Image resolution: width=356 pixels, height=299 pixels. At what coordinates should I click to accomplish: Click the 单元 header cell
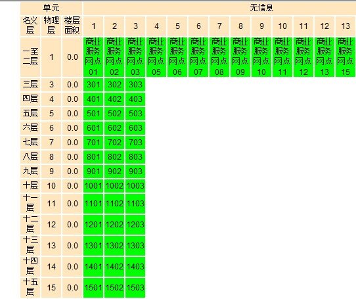click(x=51, y=9)
